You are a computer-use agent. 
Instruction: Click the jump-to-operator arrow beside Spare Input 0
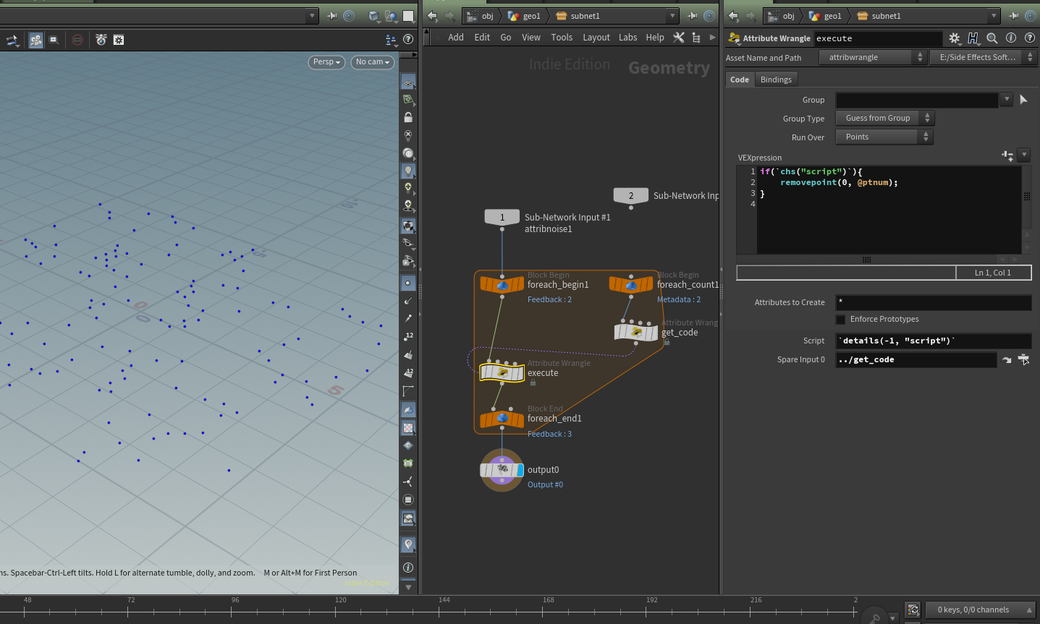tap(1006, 360)
